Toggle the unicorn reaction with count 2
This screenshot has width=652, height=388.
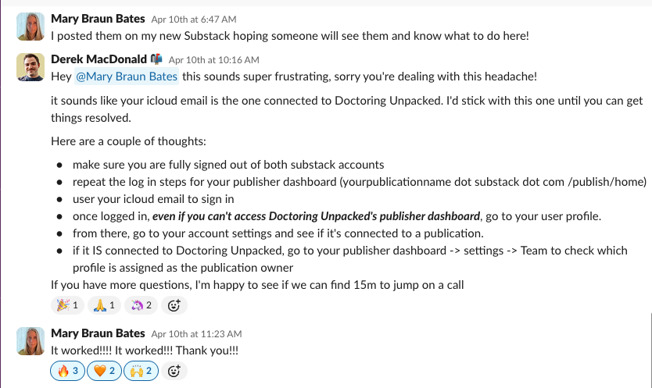(141, 305)
